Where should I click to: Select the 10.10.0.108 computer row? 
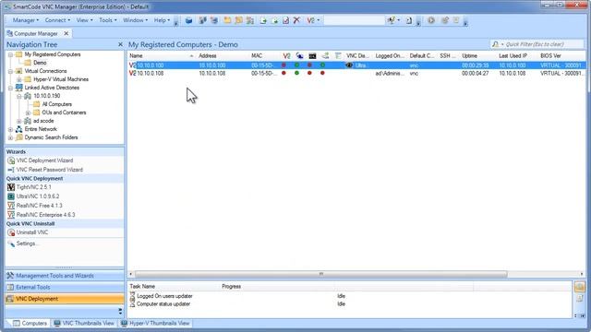356,73
